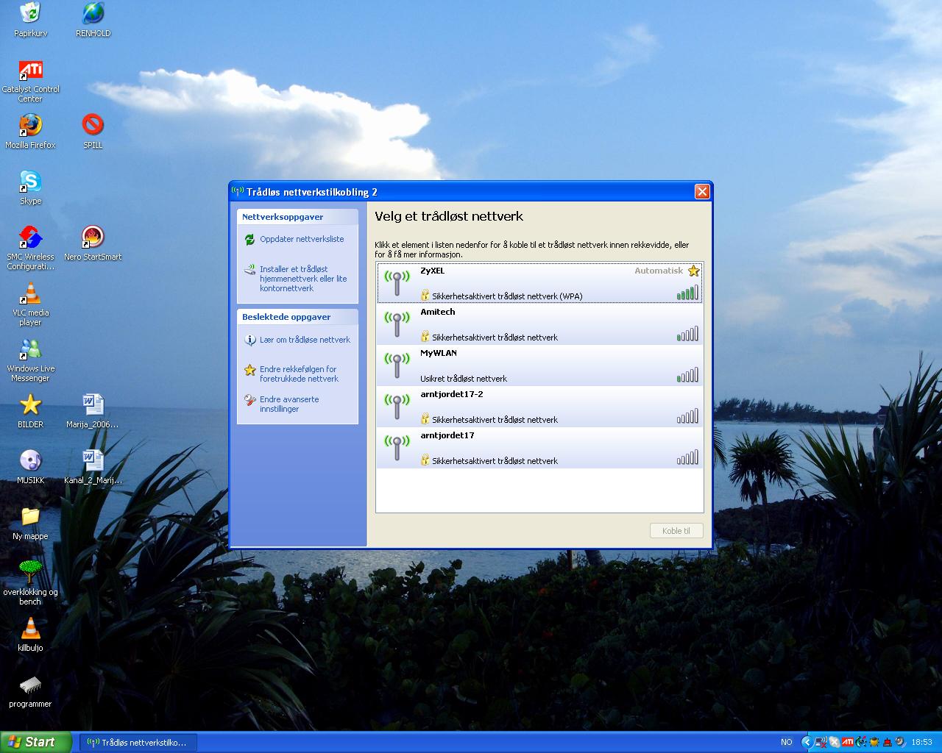
Task: Click the taskbar clock 18:53
Action: click(922, 742)
